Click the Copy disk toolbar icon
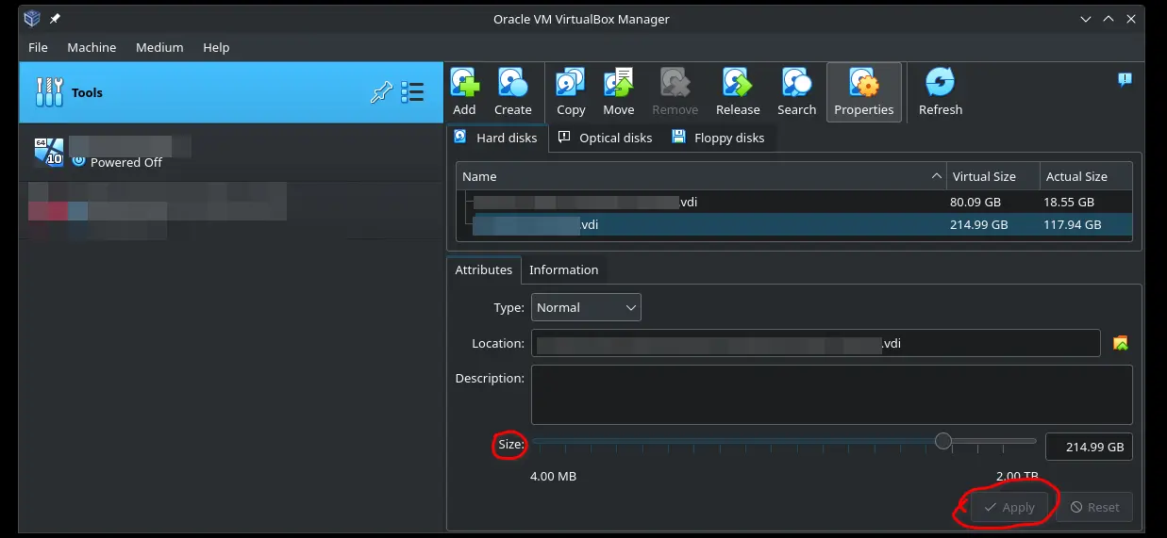The height and width of the screenshot is (538, 1167). pos(571,91)
